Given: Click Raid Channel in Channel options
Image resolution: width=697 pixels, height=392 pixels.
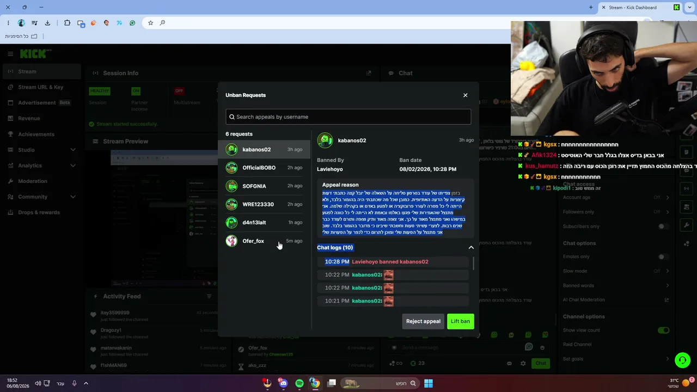Looking at the screenshot, I should [x=577, y=345].
